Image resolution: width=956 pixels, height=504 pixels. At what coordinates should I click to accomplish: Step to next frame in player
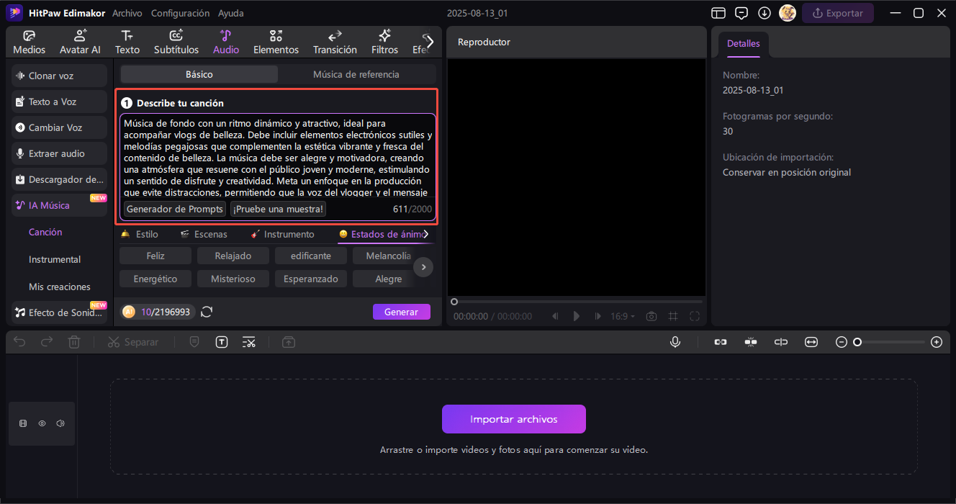tap(597, 316)
